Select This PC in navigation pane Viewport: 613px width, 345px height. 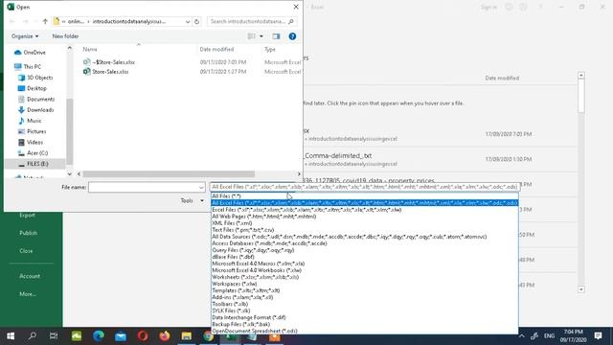click(28, 67)
